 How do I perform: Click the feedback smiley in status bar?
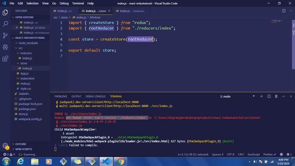pyautogui.click(x=281, y=154)
